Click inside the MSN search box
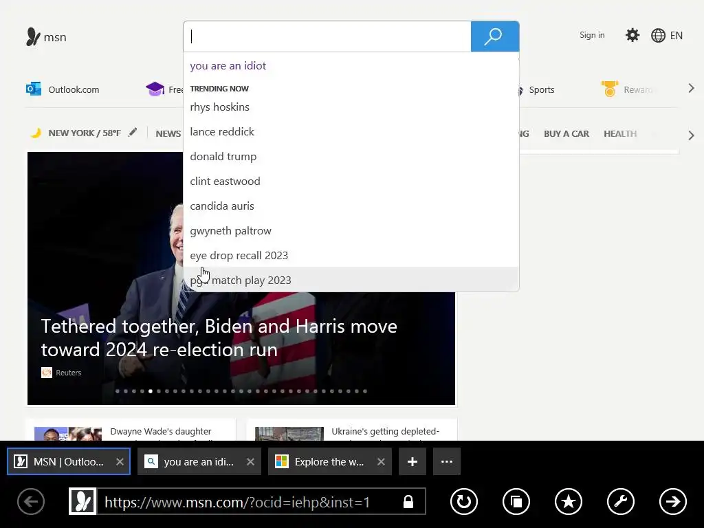The image size is (704, 528). pos(327,36)
